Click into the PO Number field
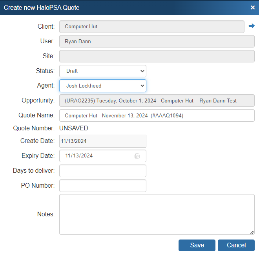The height and width of the screenshot is (256, 259). [103, 186]
